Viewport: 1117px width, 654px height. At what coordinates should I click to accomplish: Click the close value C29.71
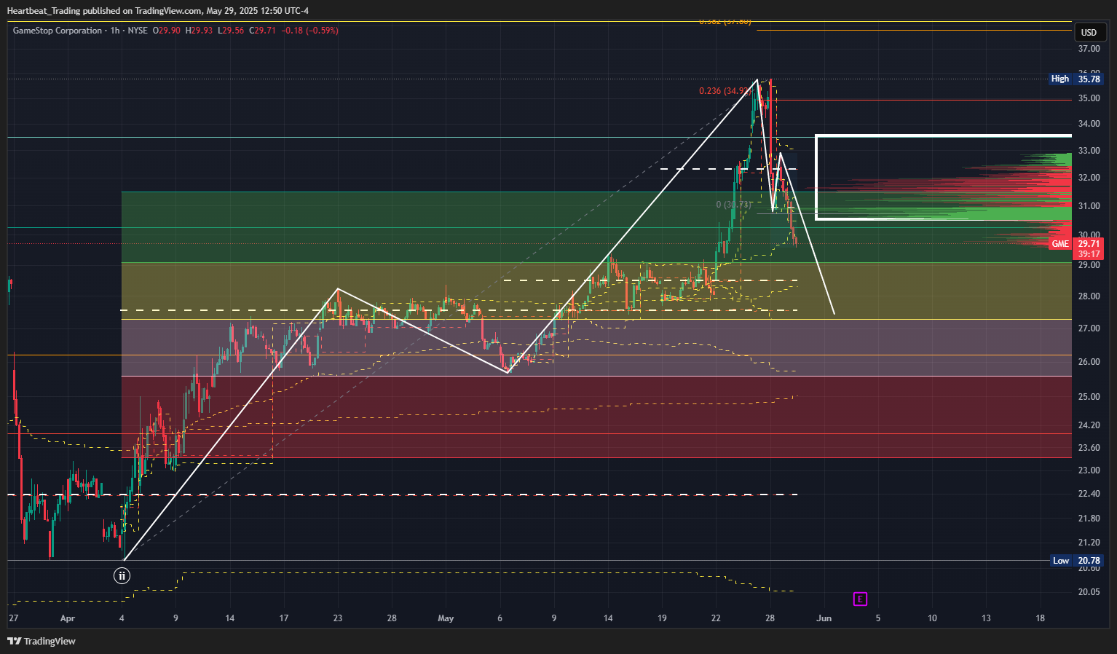click(263, 31)
